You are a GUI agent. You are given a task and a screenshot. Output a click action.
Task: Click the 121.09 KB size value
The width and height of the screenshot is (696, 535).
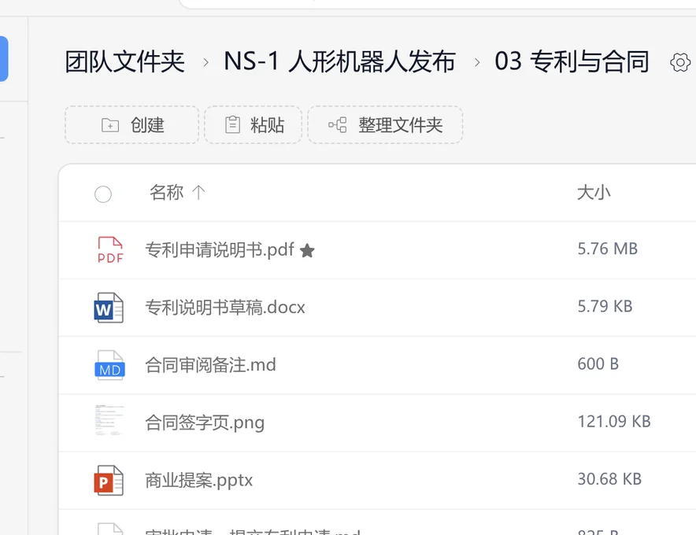(x=614, y=422)
